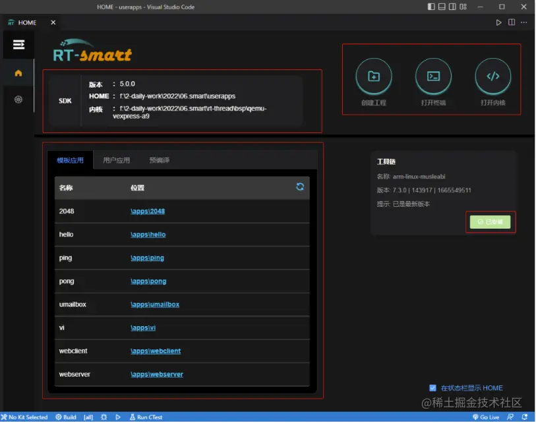This screenshot has width=536, height=423.
Task: Select the hello name cell
Action: pos(66,235)
